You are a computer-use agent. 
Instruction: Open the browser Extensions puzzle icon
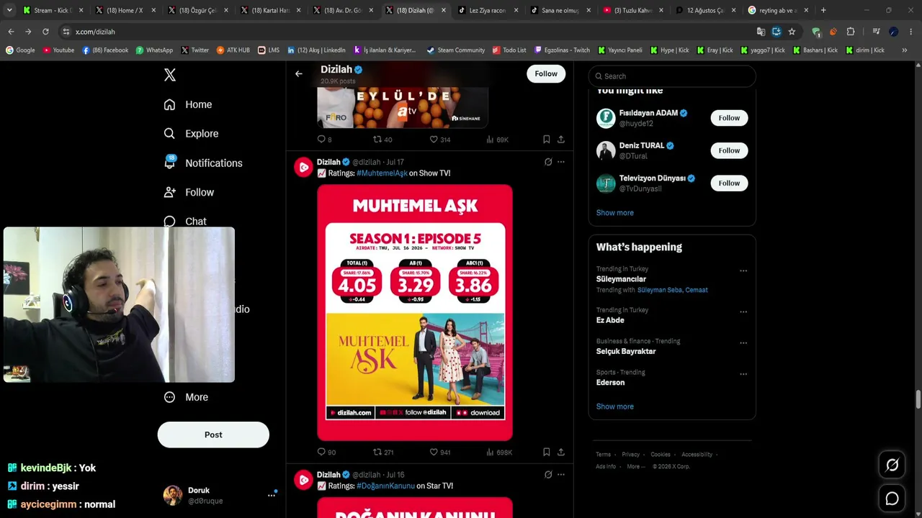point(851,32)
